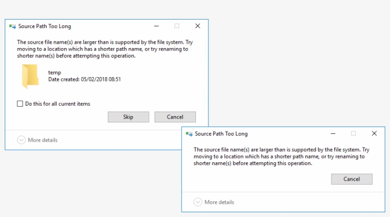Click the maximize box in the Cancel-only dialog
Screen dimensions: 390x217
353,134
